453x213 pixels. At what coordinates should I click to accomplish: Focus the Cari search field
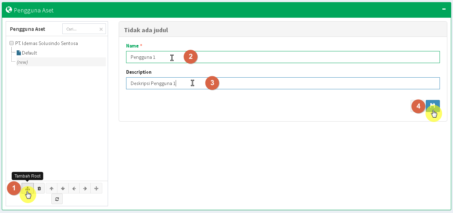80,29
